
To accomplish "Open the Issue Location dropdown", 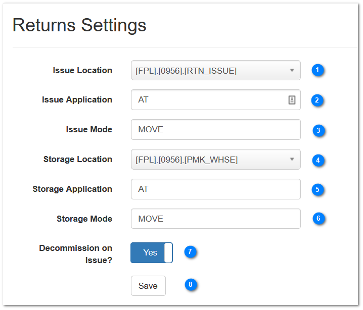I will (216, 70).
